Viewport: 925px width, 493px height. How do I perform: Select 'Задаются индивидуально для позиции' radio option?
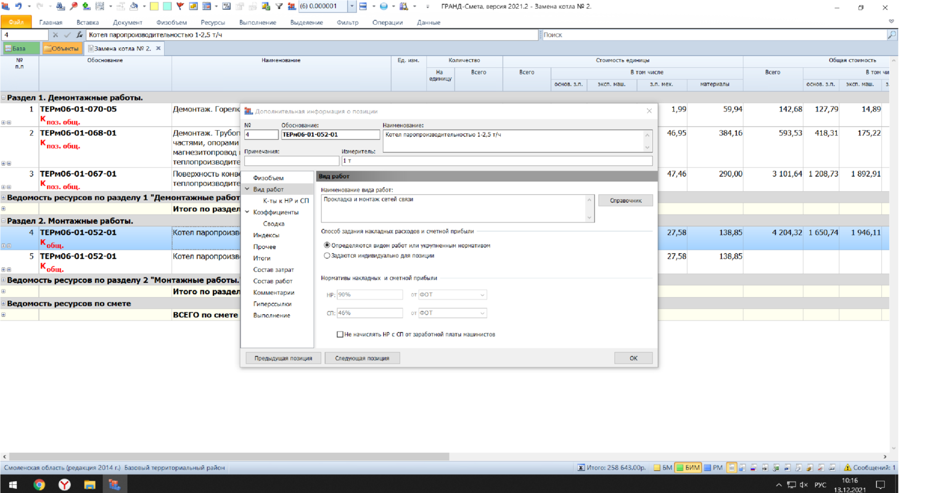pos(327,255)
